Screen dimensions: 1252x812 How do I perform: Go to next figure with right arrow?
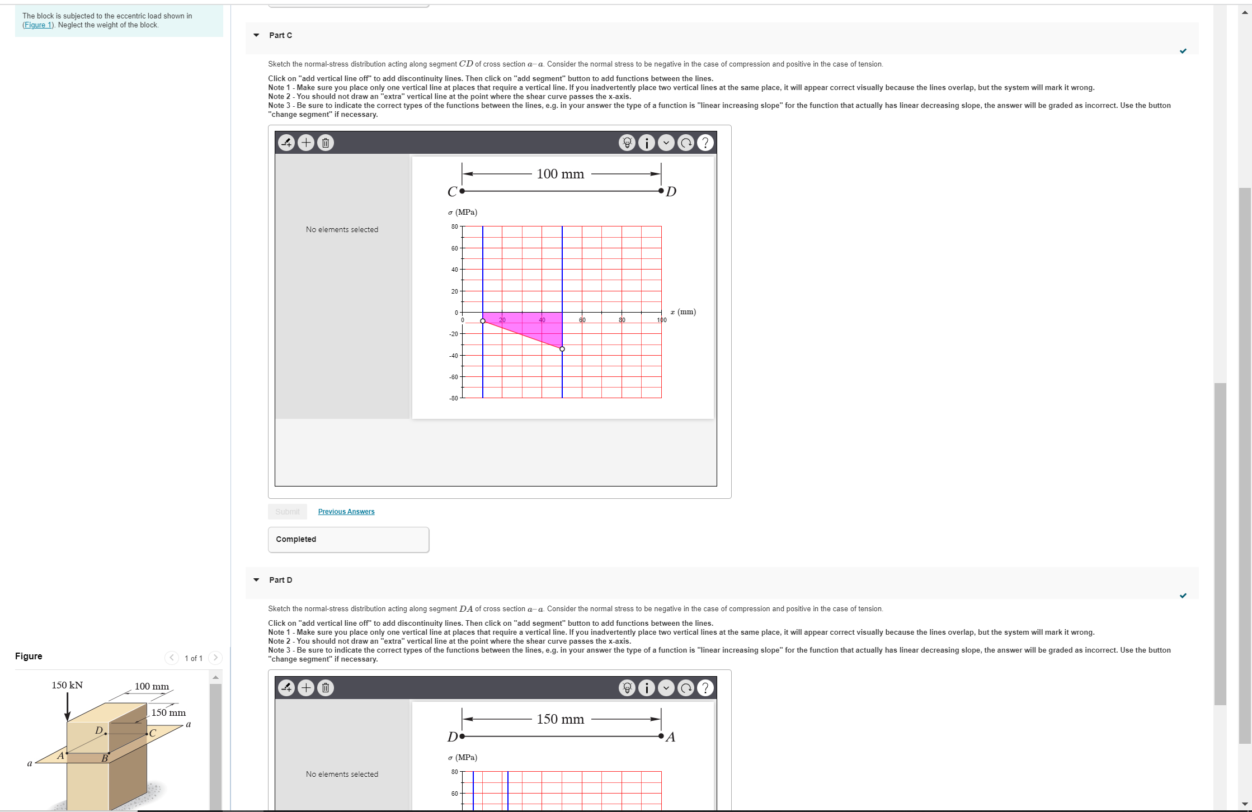pyautogui.click(x=216, y=658)
